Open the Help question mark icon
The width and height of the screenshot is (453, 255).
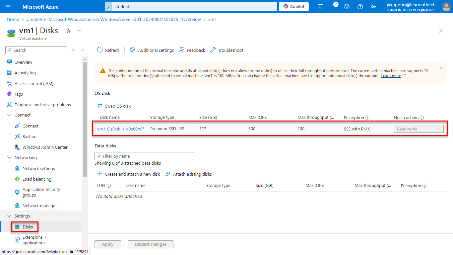[360, 7]
